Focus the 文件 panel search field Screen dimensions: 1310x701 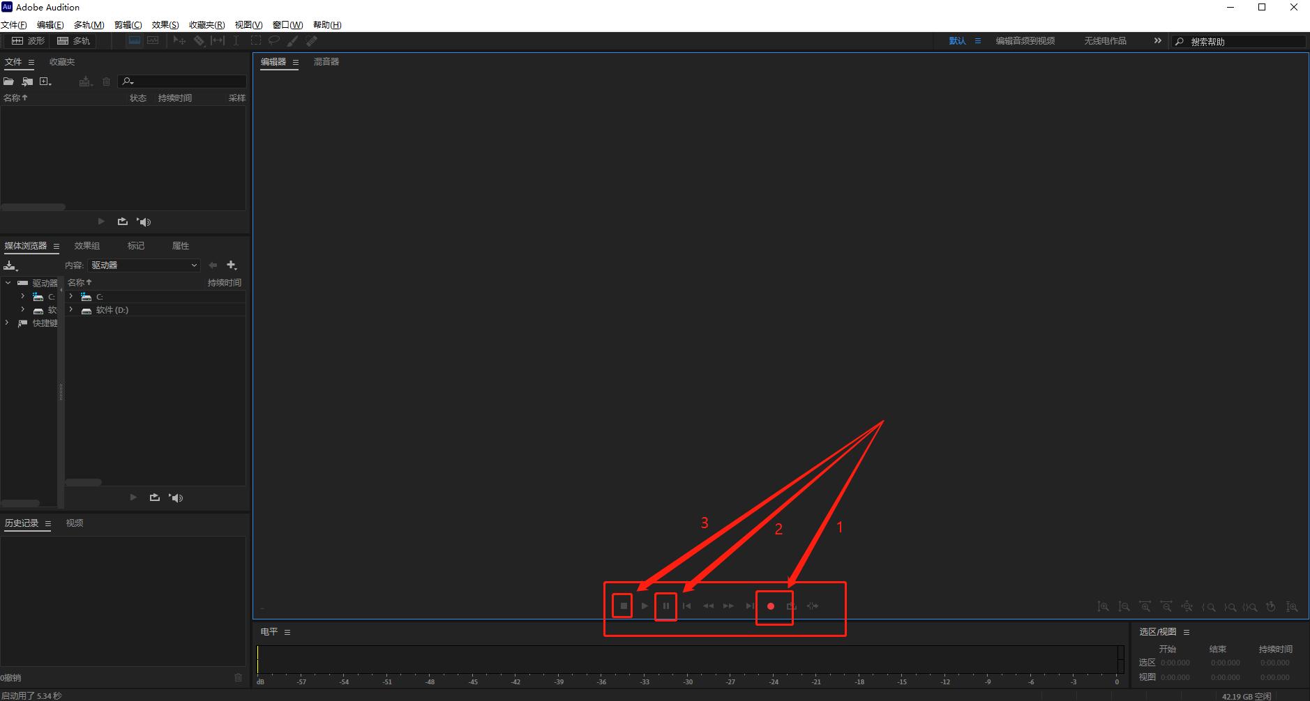(181, 82)
